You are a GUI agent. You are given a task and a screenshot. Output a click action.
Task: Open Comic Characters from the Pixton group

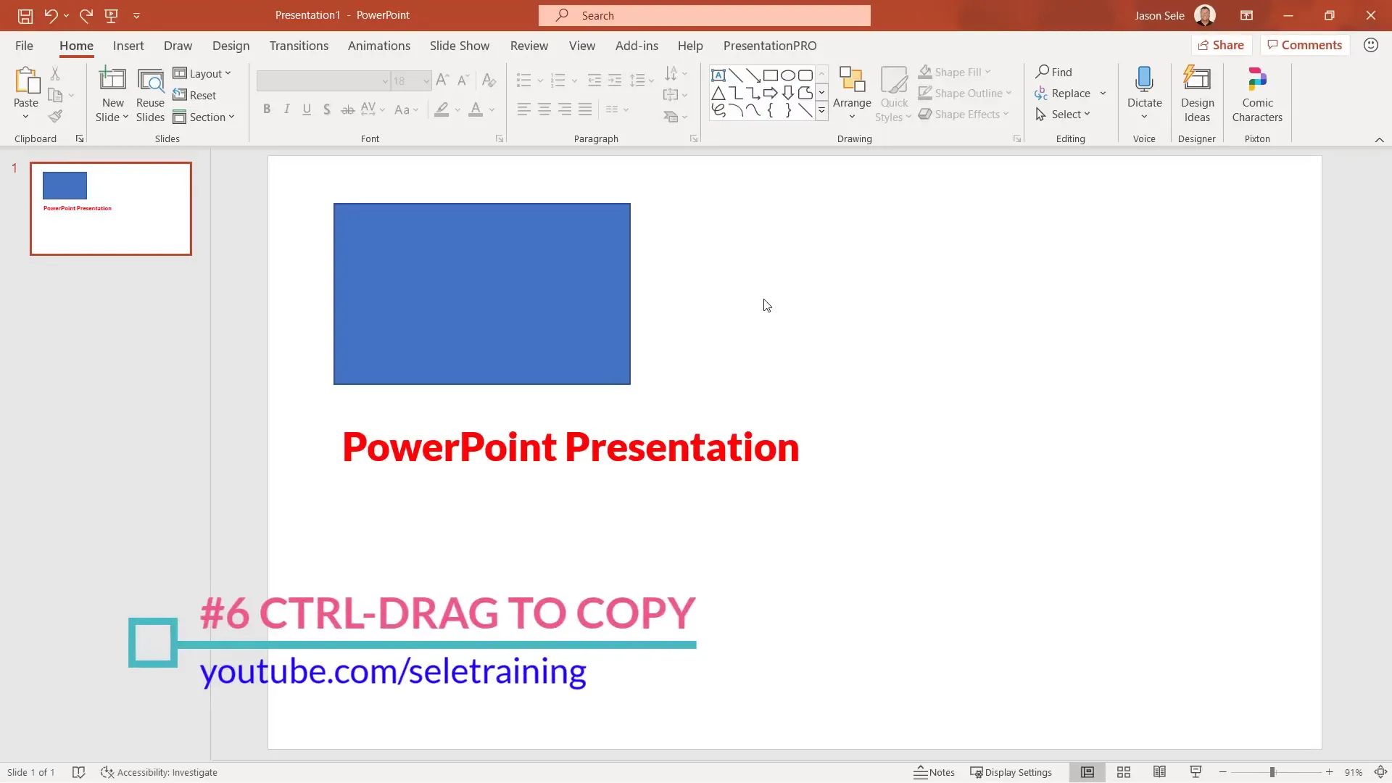(1256, 93)
